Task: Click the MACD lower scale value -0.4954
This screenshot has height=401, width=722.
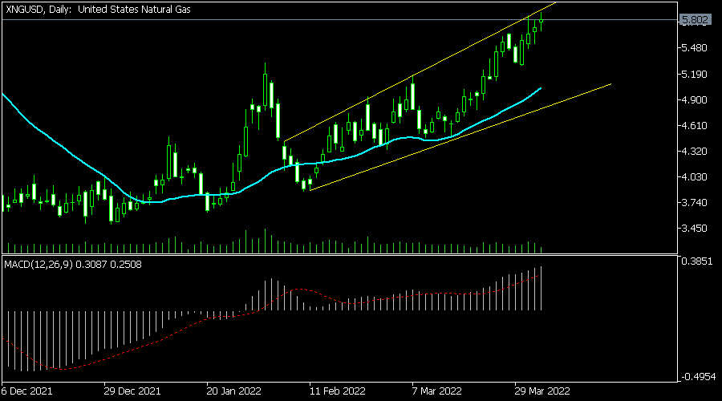Action: [x=699, y=377]
